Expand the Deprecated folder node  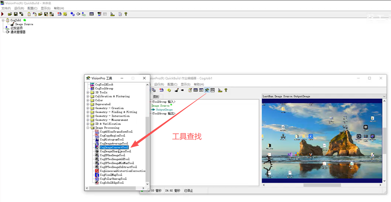88,104
